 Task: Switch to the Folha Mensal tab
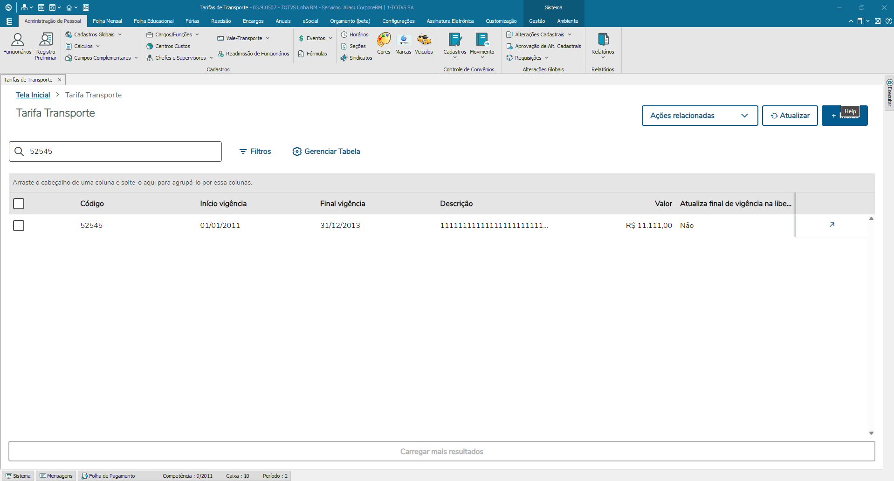(107, 21)
